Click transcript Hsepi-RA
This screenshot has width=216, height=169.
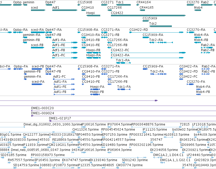point(93,58)
